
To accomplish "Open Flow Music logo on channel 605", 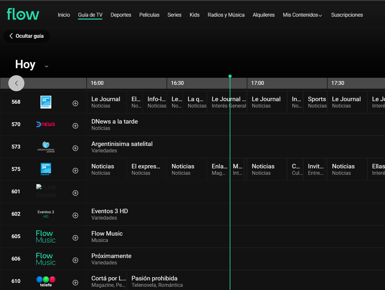I will click(x=46, y=237).
